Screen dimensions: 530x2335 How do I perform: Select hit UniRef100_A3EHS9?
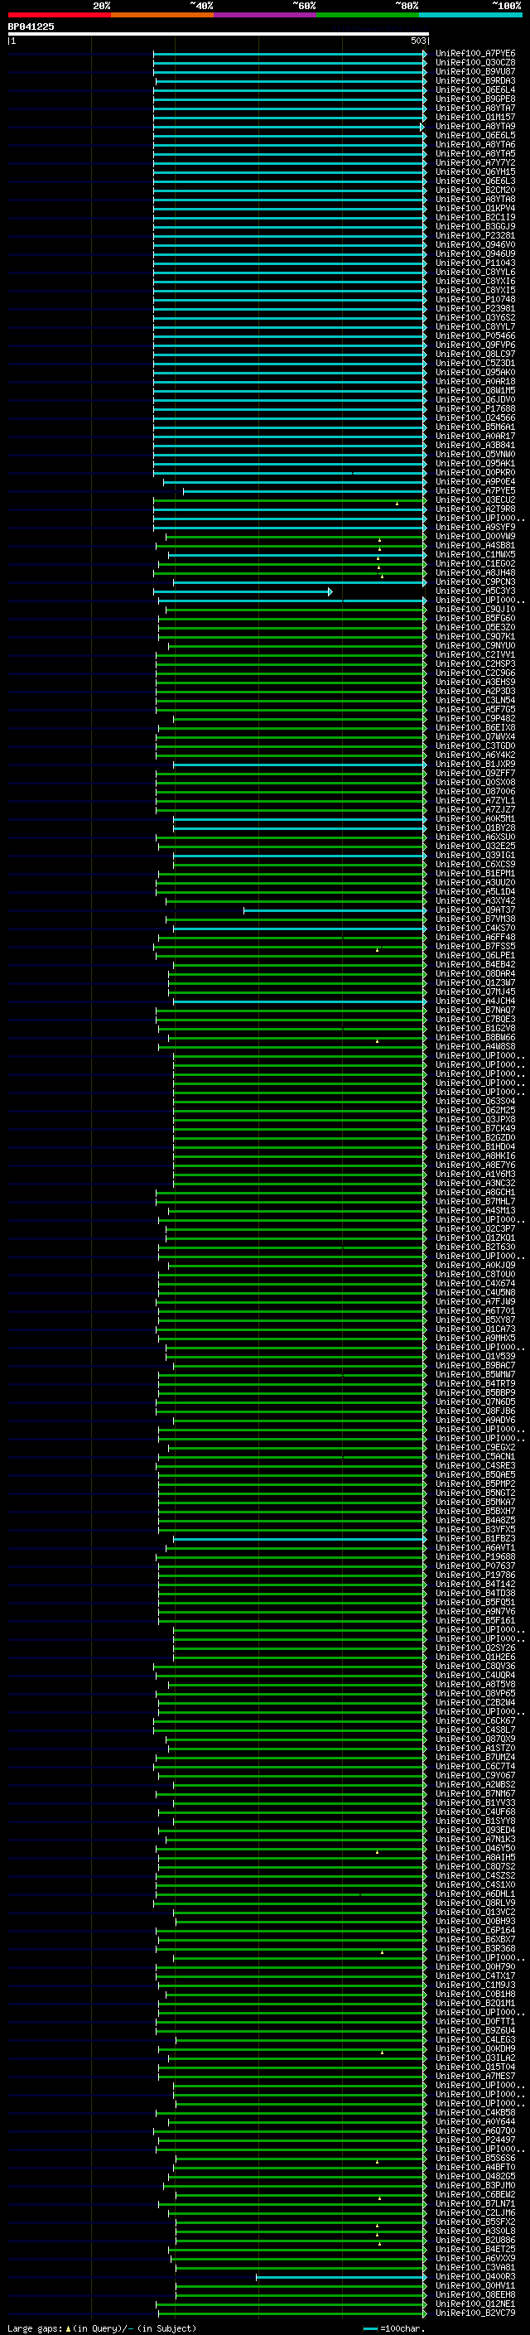click(475, 682)
